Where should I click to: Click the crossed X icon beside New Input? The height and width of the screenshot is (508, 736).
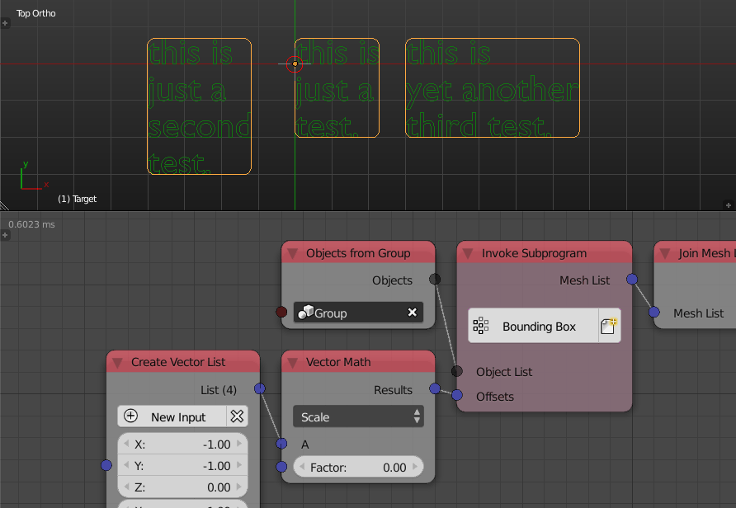click(x=237, y=416)
